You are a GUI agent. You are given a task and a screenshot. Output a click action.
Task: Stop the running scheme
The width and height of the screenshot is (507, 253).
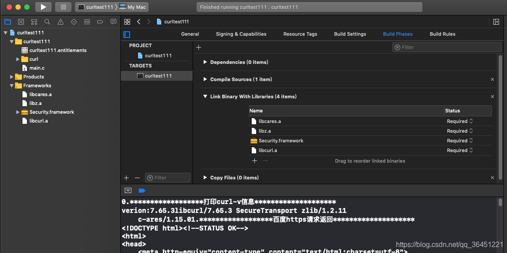63,7
